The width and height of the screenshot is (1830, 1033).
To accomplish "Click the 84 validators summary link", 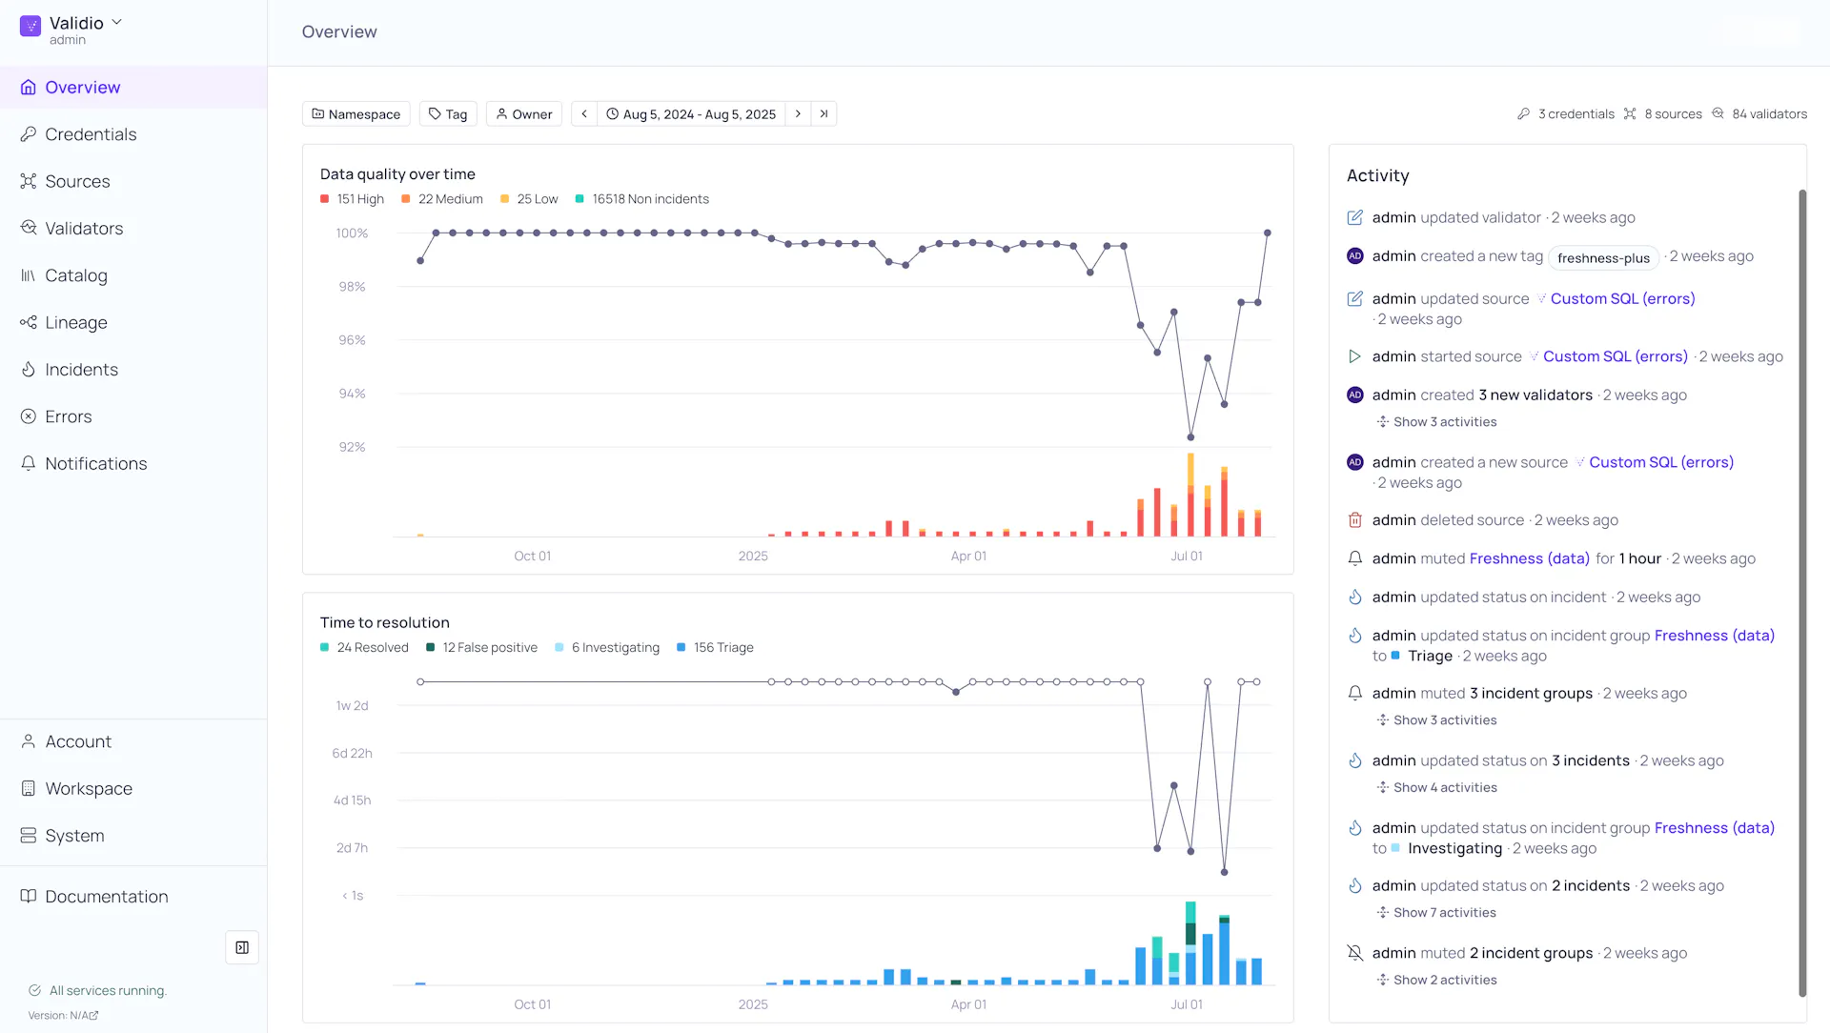I will (x=1759, y=114).
